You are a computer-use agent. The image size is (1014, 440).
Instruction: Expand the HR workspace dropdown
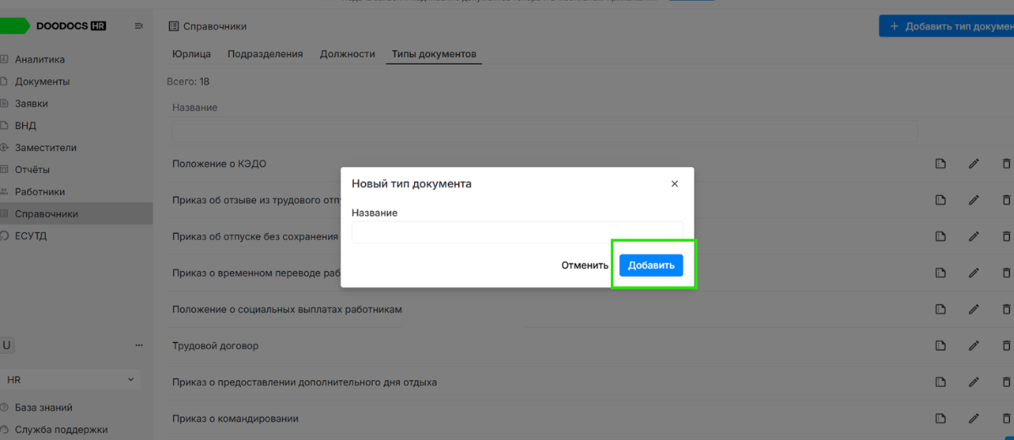click(70, 380)
